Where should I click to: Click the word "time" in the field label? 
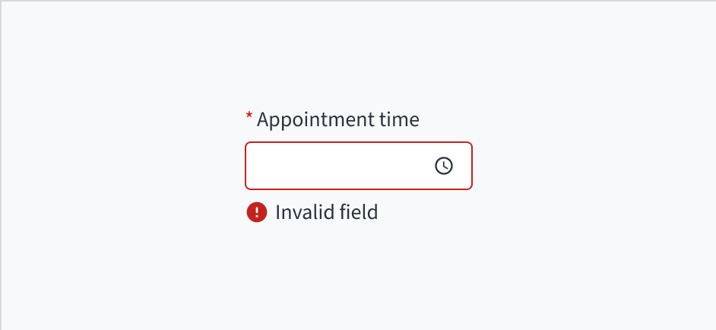pos(400,120)
